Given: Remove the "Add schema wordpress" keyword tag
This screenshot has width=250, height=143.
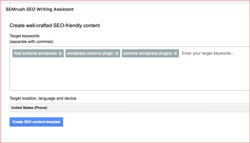Looking at the screenshot, I should (x=60, y=53).
